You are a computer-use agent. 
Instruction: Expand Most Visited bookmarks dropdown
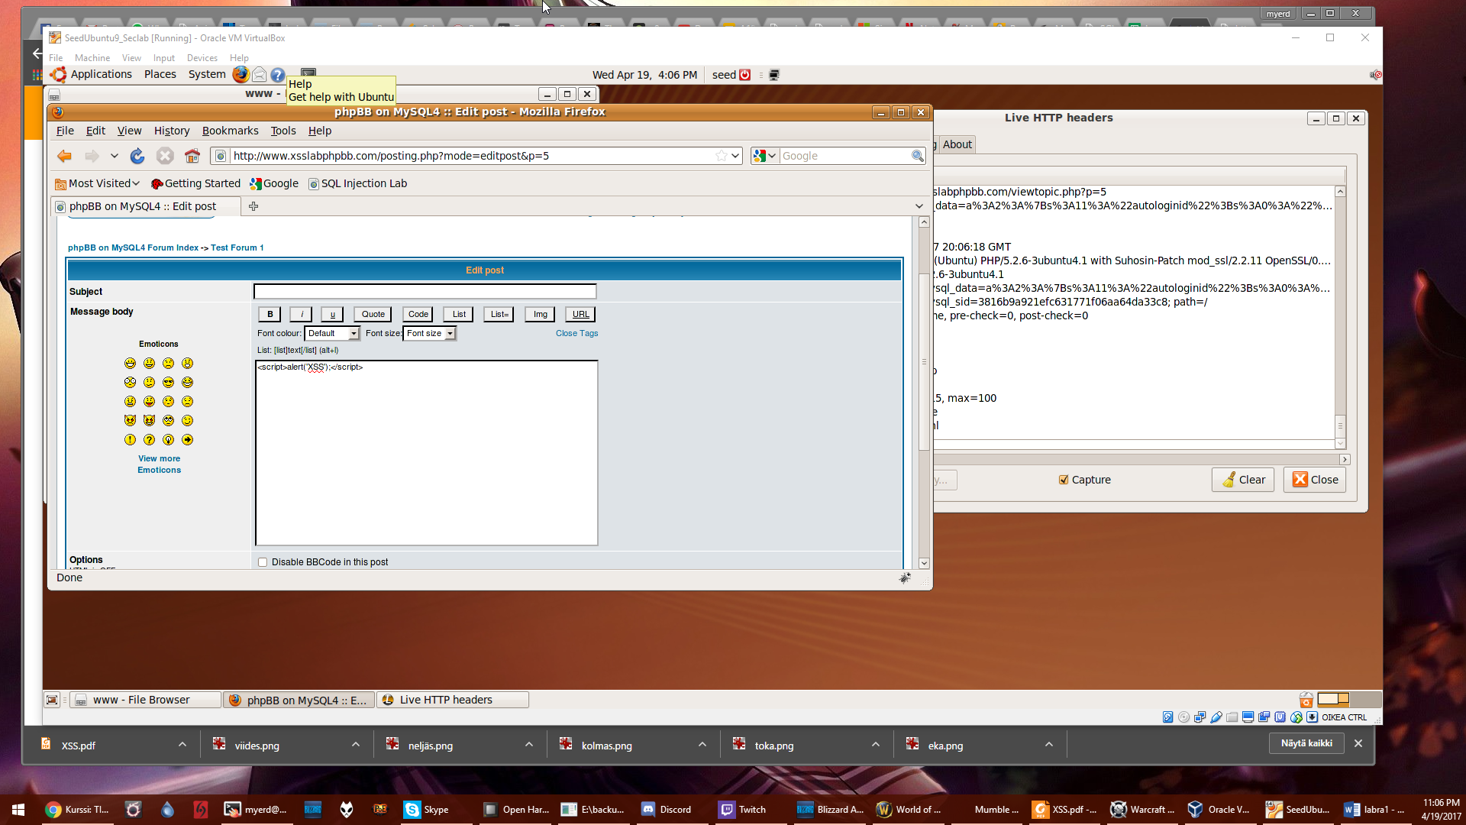pos(136,183)
